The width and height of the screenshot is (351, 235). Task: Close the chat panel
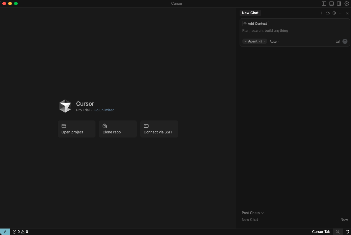tap(347, 13)
